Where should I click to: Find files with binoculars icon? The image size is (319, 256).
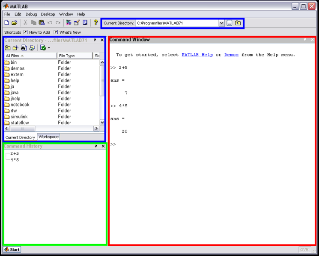(x=24, y=48)
